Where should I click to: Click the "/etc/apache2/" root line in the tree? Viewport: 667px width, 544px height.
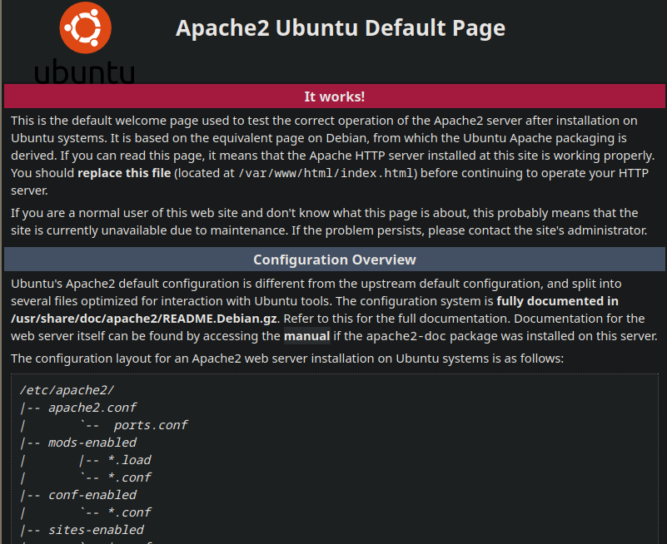click(67, 390)
